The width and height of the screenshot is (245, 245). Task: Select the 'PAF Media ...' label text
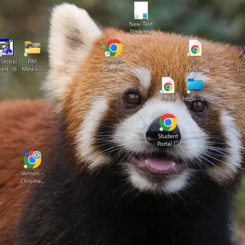click(32, 66)
